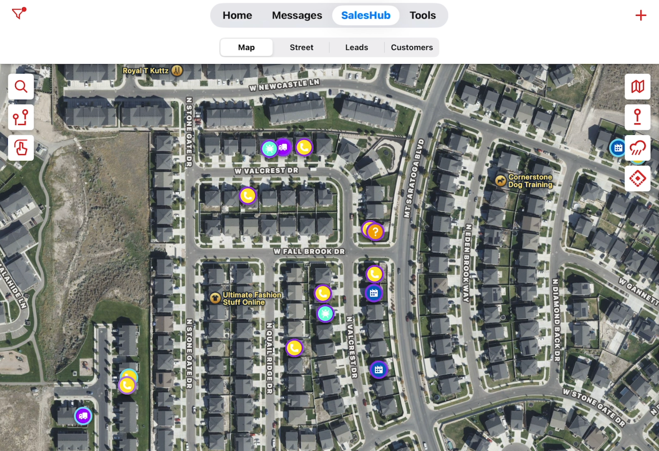Open the Messages tab
The image size is (659, 451).
(x=297, y=15)
